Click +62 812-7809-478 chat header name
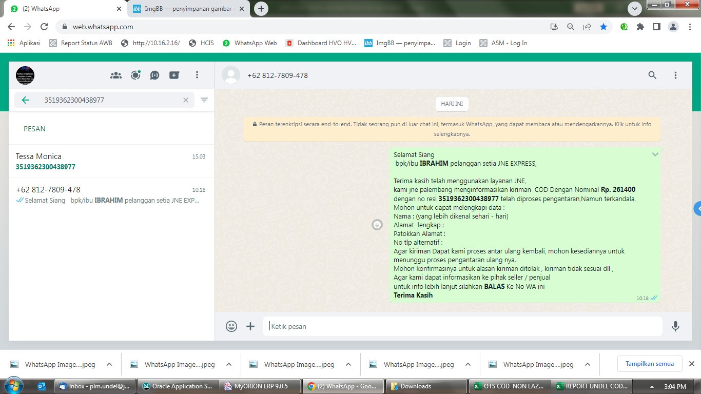701x394 pixels. pyautogui.click(x=278, y=75)
